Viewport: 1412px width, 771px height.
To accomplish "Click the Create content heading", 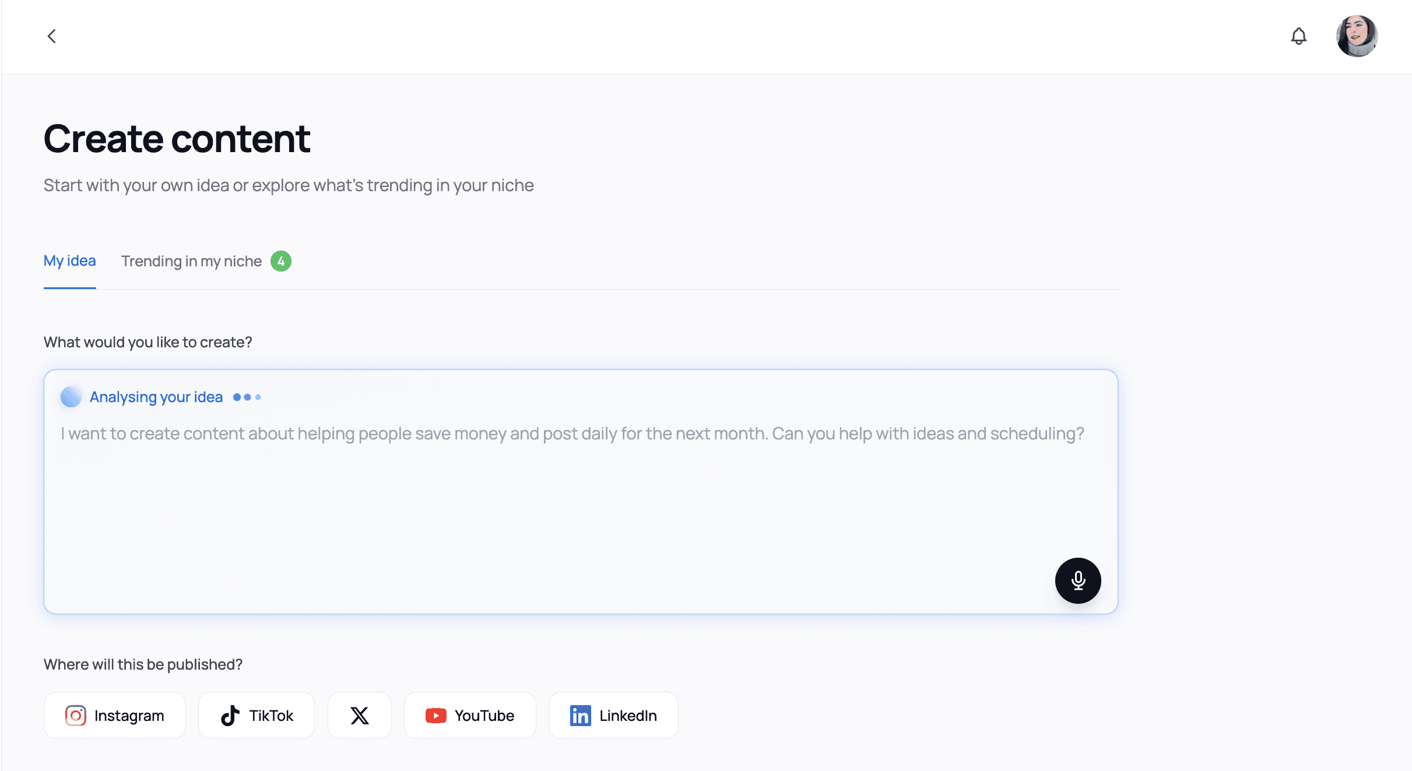I will click(x=177, y=139).
